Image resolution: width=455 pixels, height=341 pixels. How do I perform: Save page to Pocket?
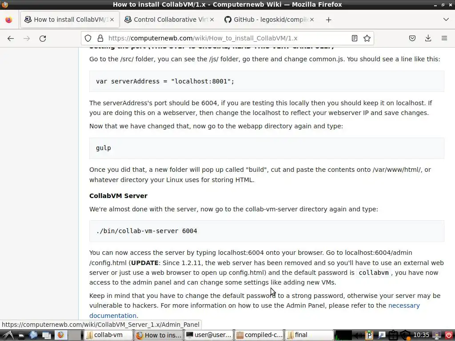pyautogui.click(x=412, y=38)
